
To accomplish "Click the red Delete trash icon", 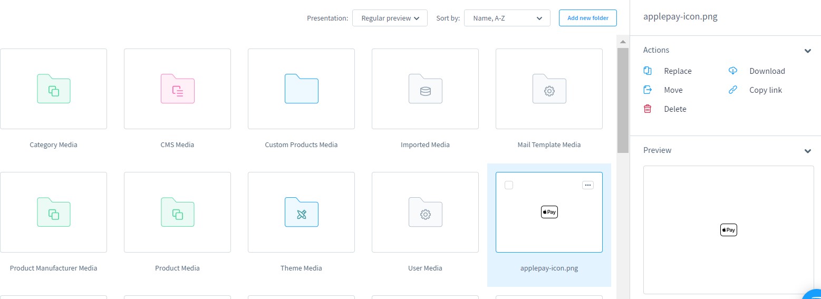I will (x=648, y=109).
